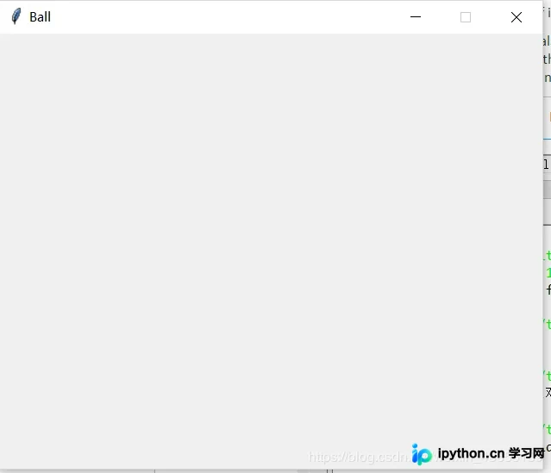
Task: Maximize the Ball window
Action: (x=466, y=17)
